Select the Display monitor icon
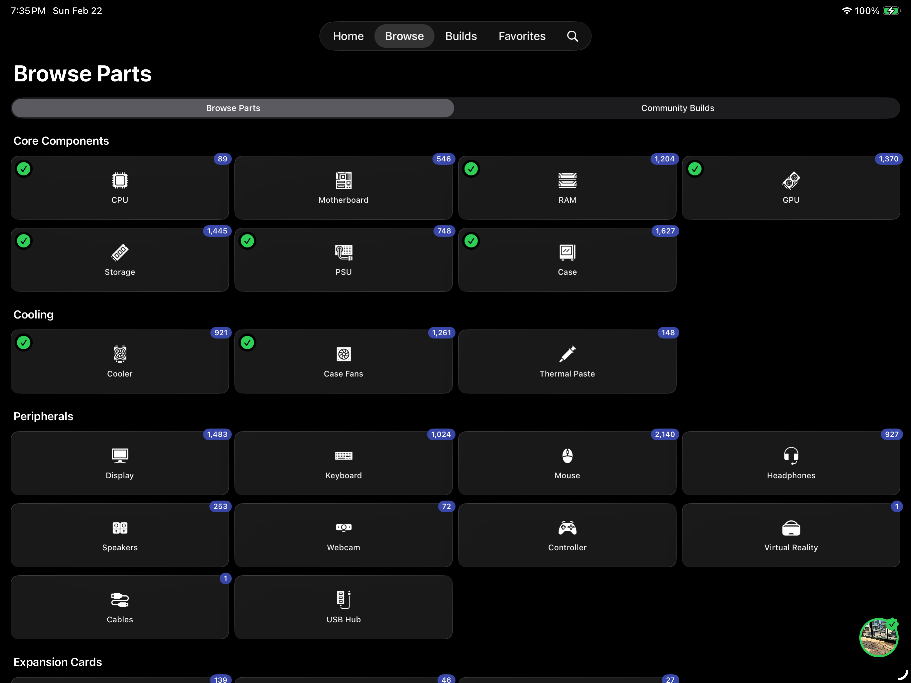This screenshot has width=911, height=683. (120, 456)
